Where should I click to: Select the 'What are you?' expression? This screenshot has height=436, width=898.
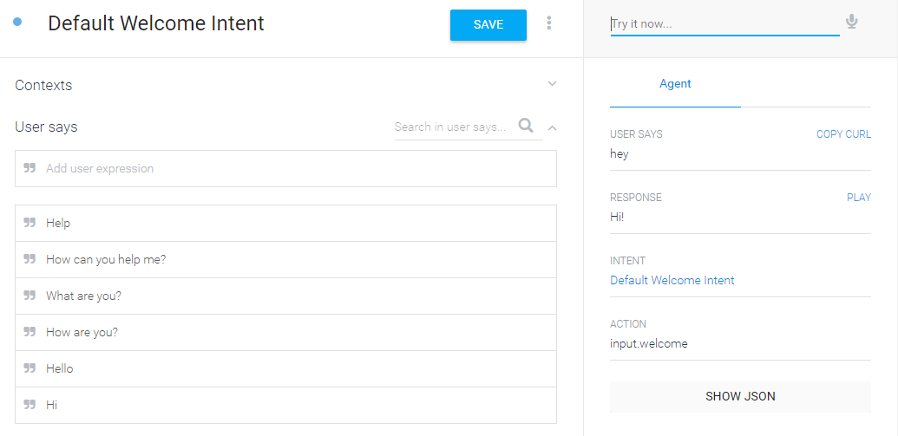point(285,296)
